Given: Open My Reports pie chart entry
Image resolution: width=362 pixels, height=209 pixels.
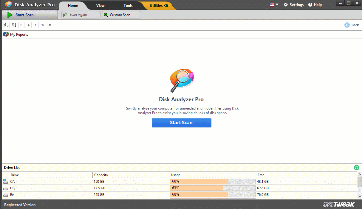Looking at the screenshot, I should point(16,35).
